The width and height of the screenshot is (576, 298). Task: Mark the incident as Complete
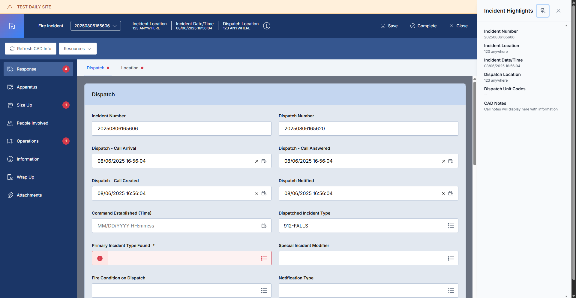[423, 26]
